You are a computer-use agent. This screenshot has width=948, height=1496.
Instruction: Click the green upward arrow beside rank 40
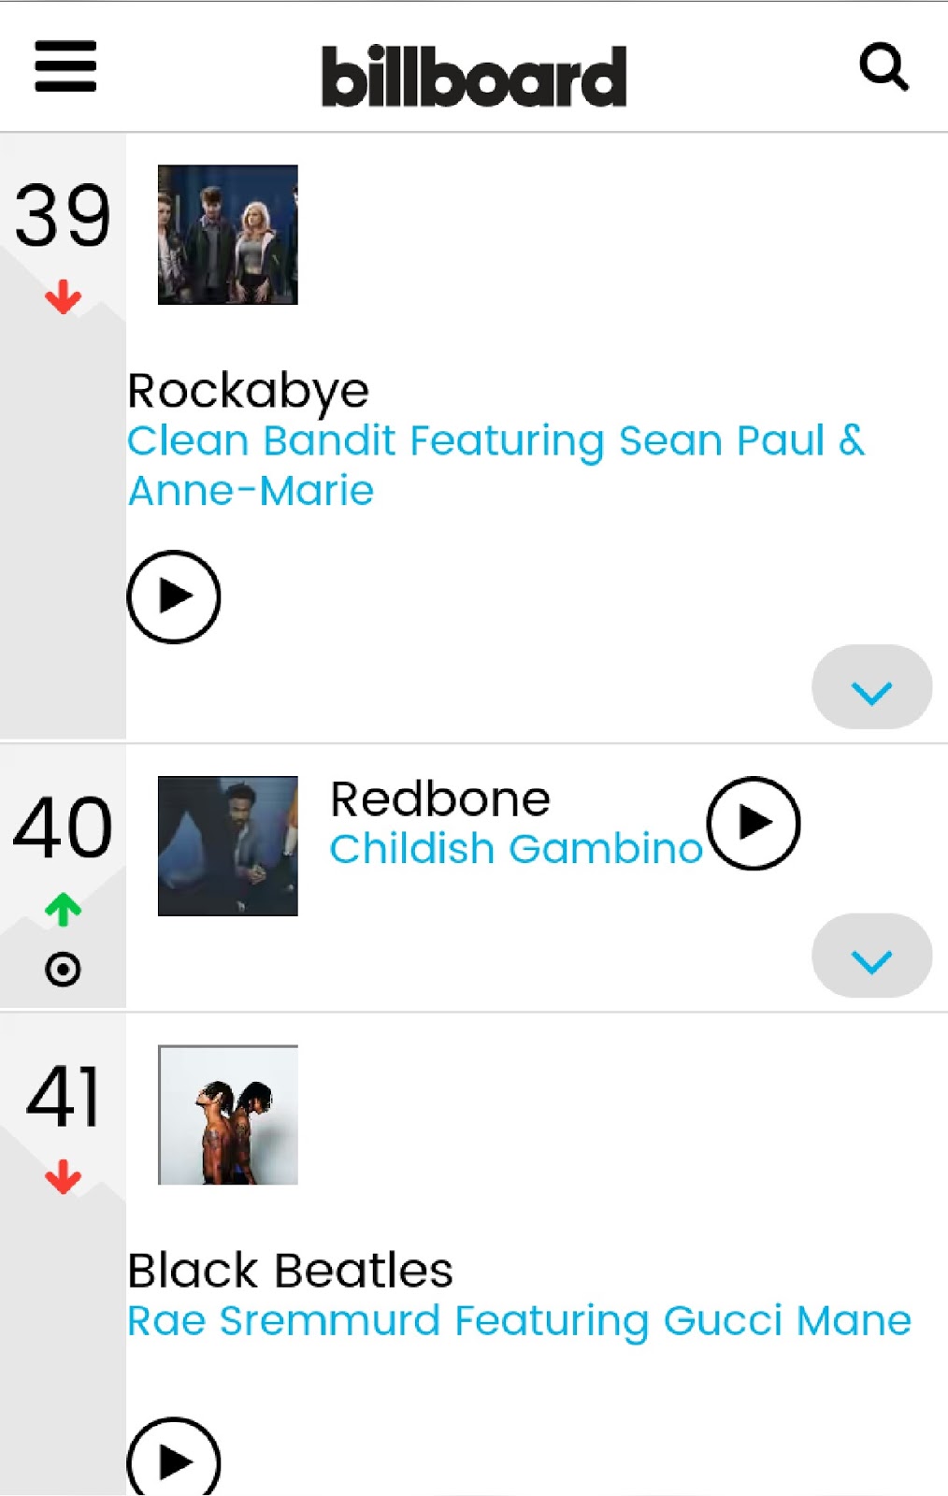tap(63, 908)
